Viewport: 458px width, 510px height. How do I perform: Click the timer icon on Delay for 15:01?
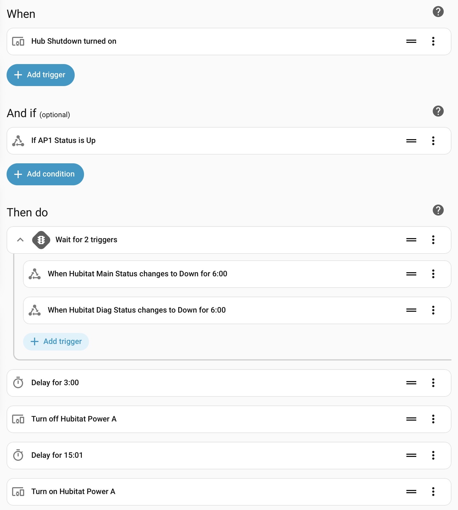click(x=18, y=455)
